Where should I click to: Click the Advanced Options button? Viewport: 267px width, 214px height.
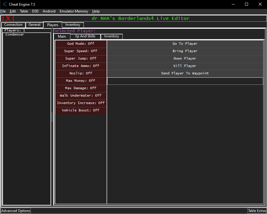[16, 211]
